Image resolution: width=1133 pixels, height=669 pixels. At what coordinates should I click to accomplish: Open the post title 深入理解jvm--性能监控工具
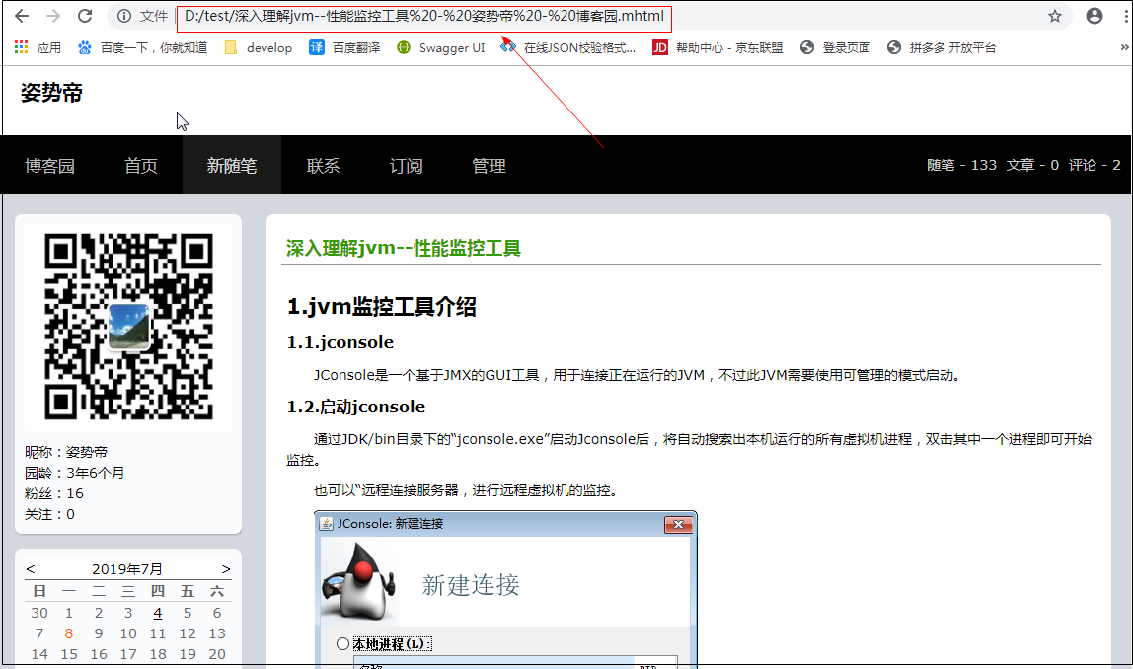404,248
